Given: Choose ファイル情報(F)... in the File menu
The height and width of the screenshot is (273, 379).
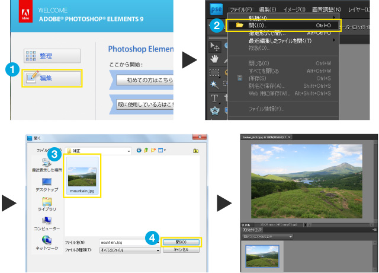Looking at the screenshot, I should coord(283,109).
